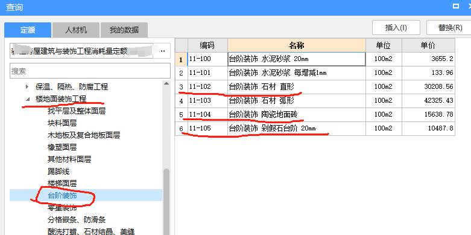Viewport: 471px width, 235px height.
Task: Expand the 保温、隔热、防腐工程 node arrow
Action: 27,87
